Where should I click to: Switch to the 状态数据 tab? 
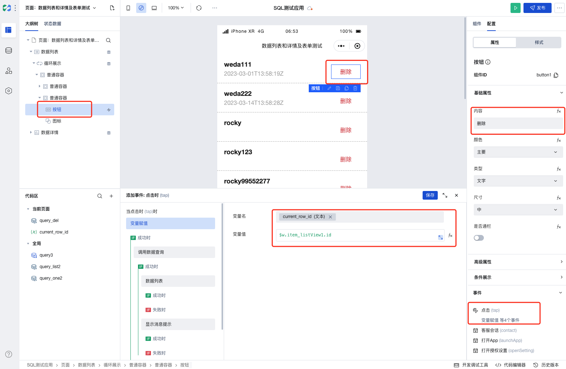tap(53, 24)
